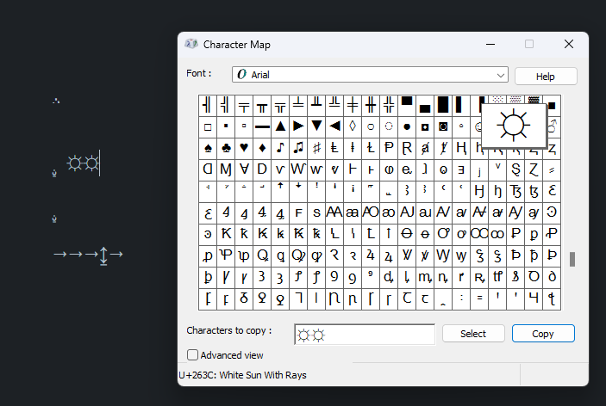Click the enlarged White Sun With Rays preview
This screenshot has height=406, width=606.
point(514,126)
